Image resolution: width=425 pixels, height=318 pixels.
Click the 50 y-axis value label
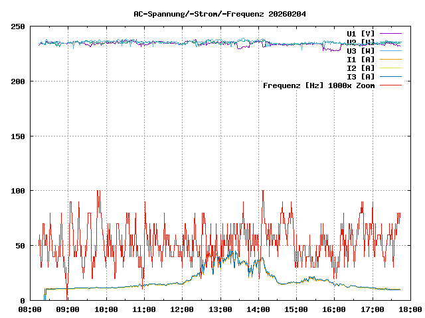[20, 246]
